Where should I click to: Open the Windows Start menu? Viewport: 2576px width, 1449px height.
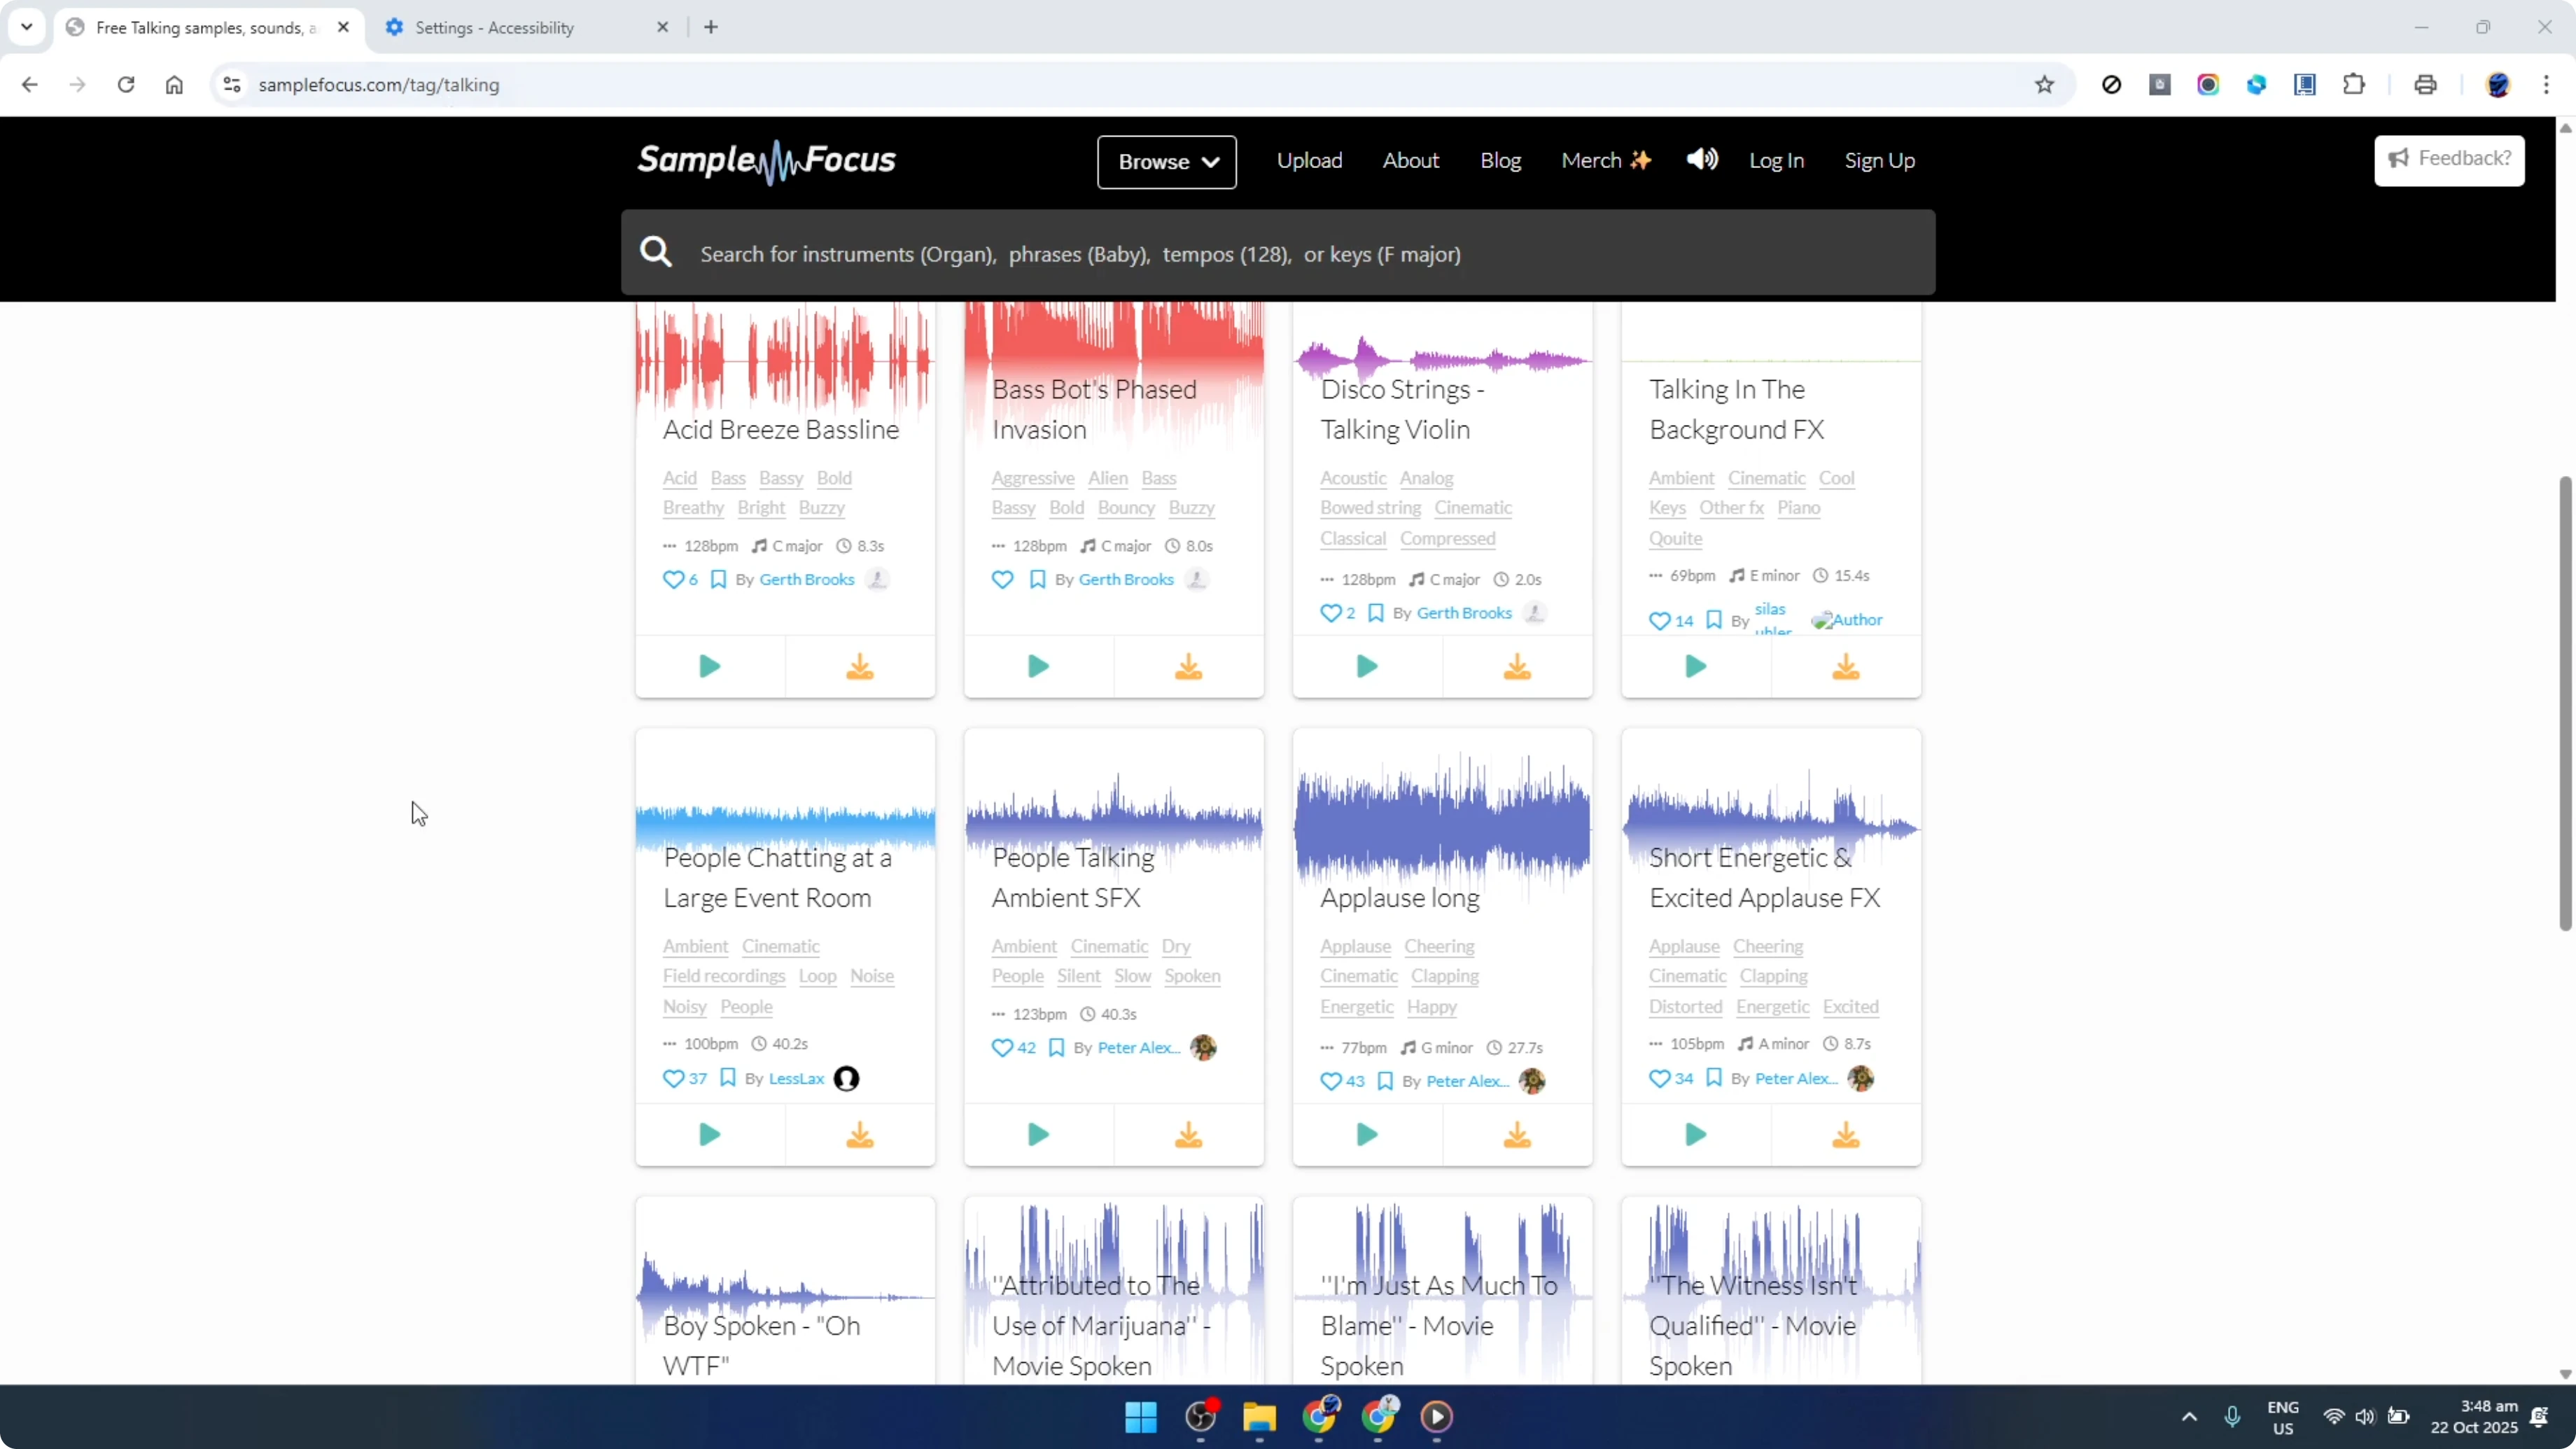coord(1141,1417)
